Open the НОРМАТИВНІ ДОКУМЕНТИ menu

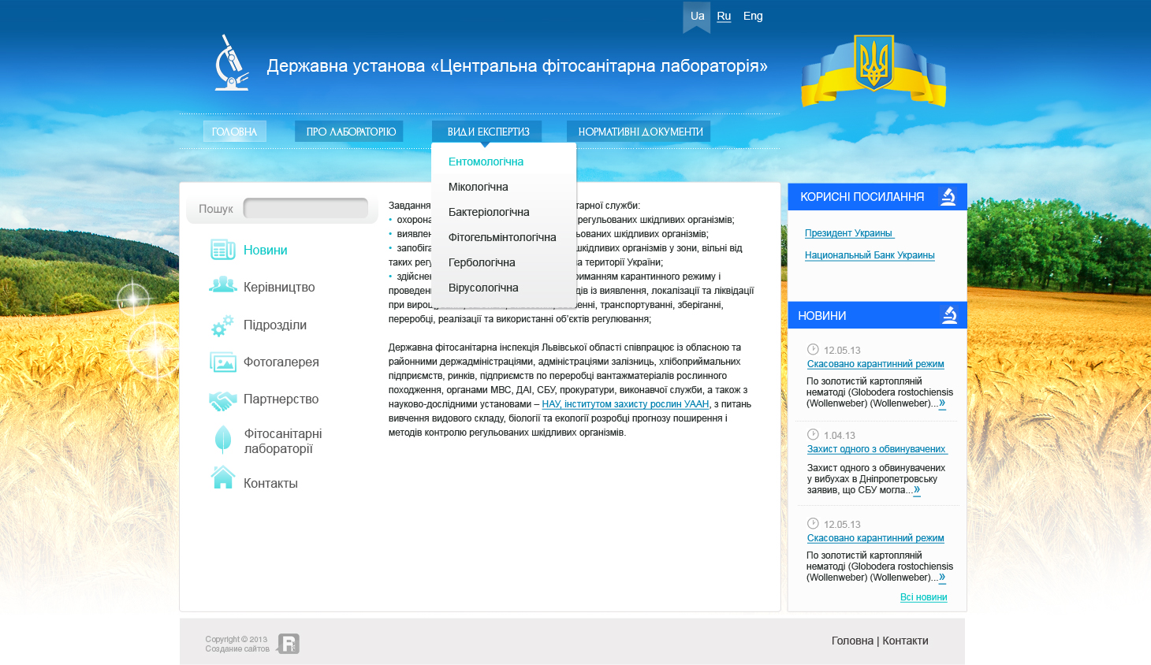pyautogui.click(x=639, y=132)
